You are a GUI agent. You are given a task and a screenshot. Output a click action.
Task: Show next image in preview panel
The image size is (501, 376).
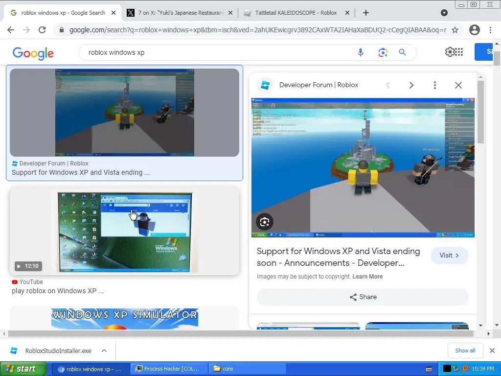pos(411,85)
